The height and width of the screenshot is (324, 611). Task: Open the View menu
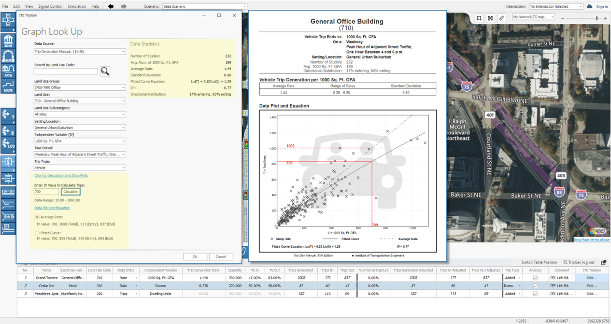click(29, 6)
